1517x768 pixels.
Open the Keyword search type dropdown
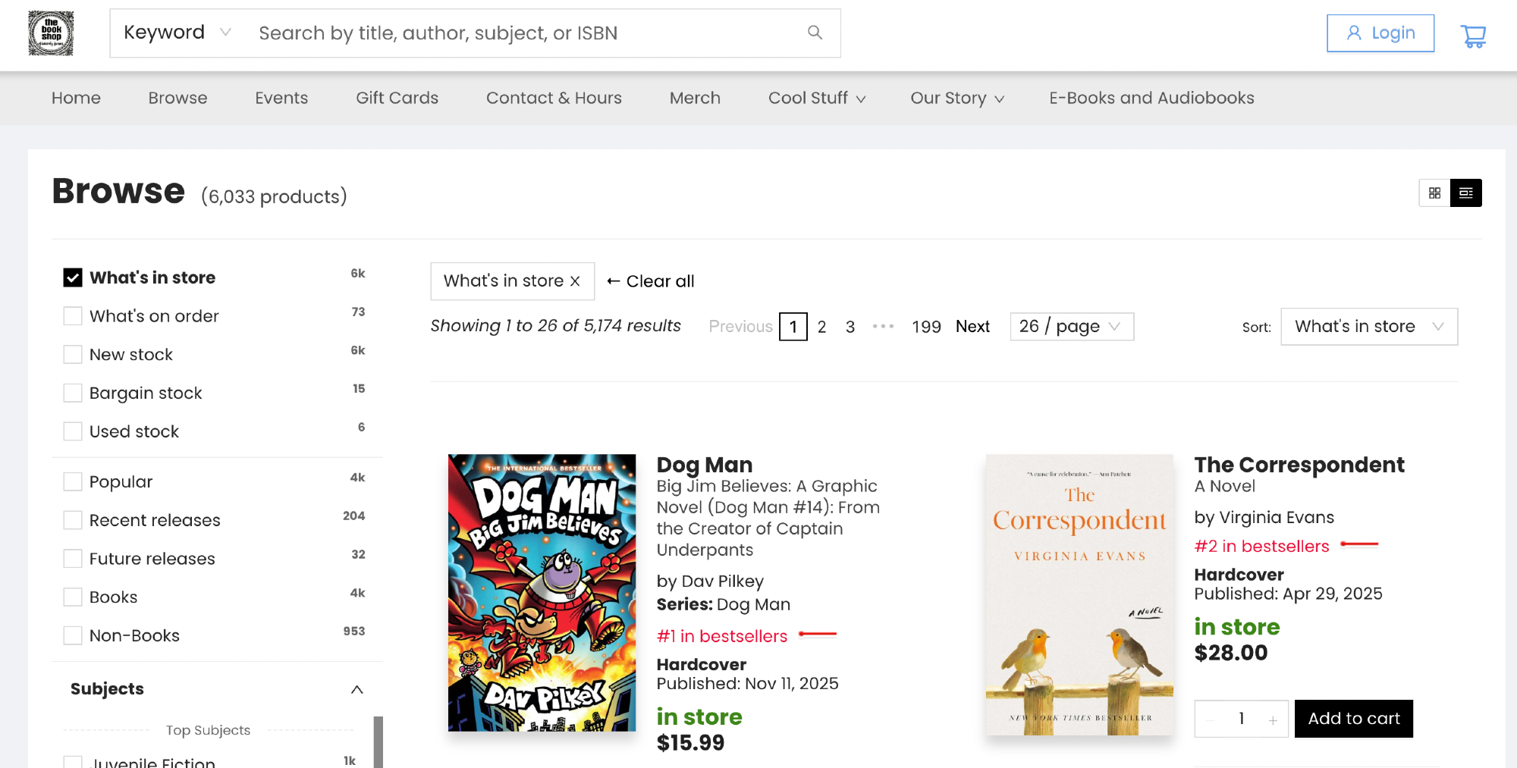(x=177, y=33)
